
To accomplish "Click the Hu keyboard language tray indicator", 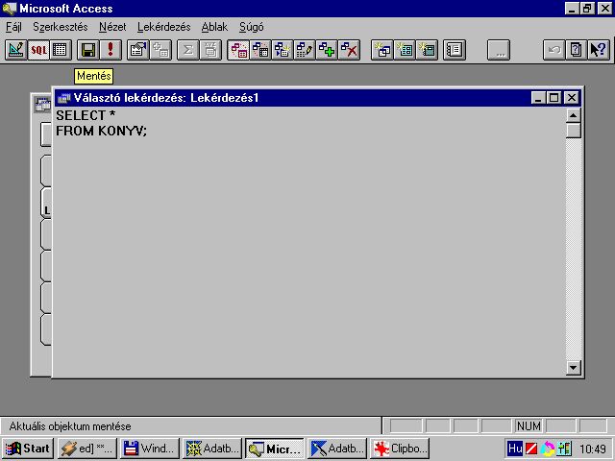I will (515, 449).
